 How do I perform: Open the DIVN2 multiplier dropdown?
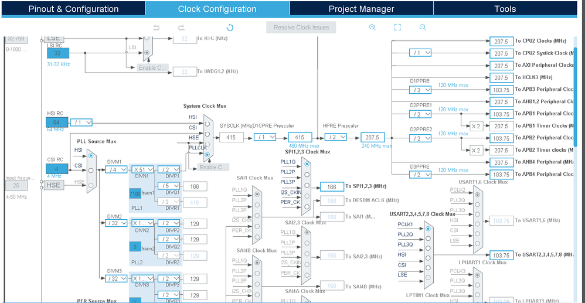pyautogui.click(x=142, y=223)
